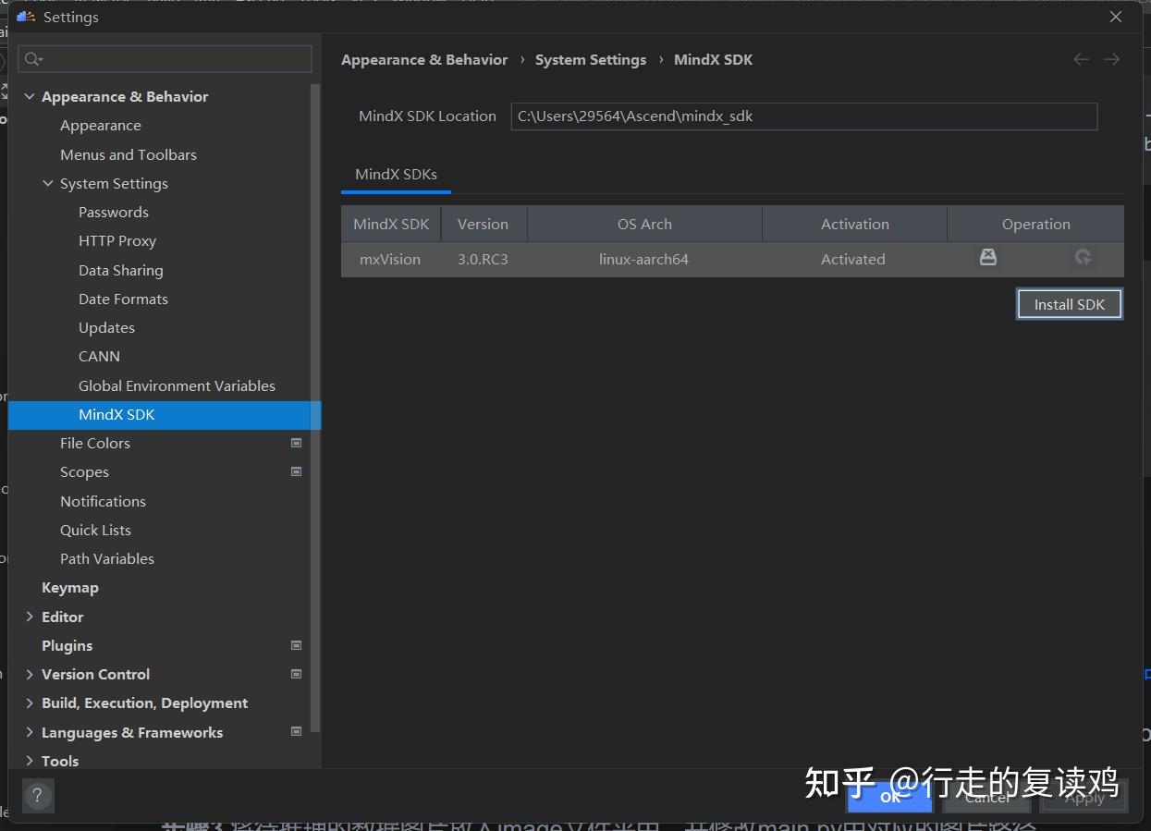Collapse the System Settings tree node
Screen dimensions: 1151x831
tap(48, 183)
